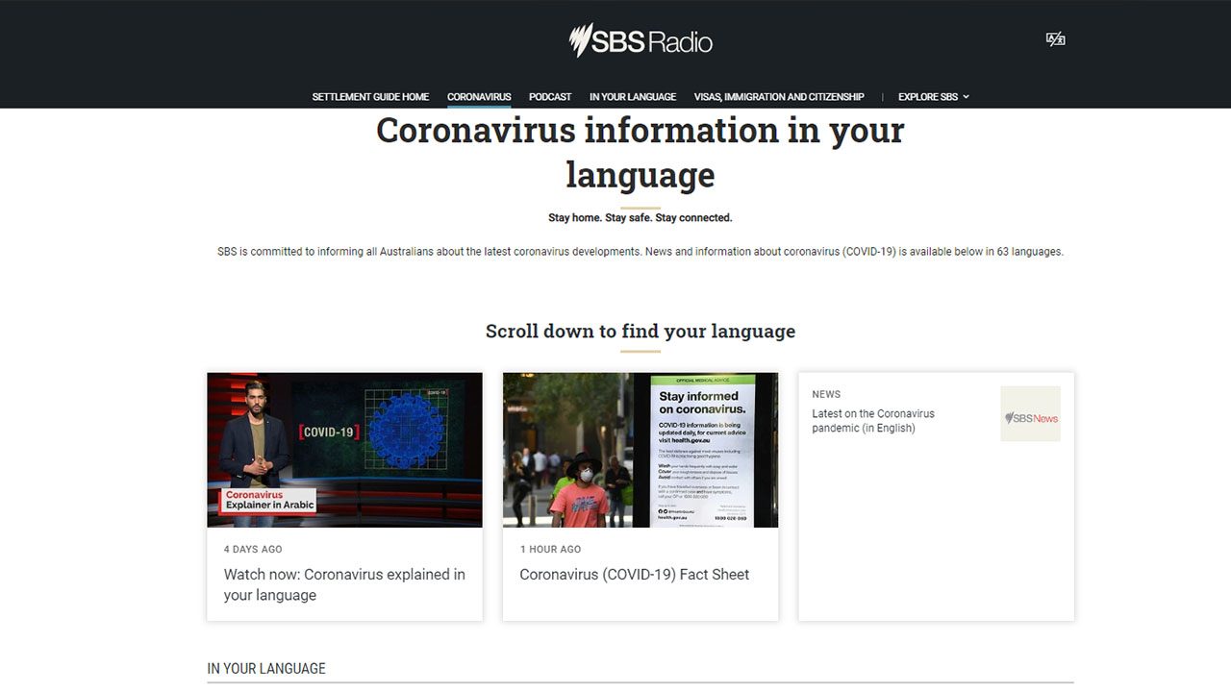
Task: Open Visas, Immigration and Citizenship
Action: [x=779, y=97]
